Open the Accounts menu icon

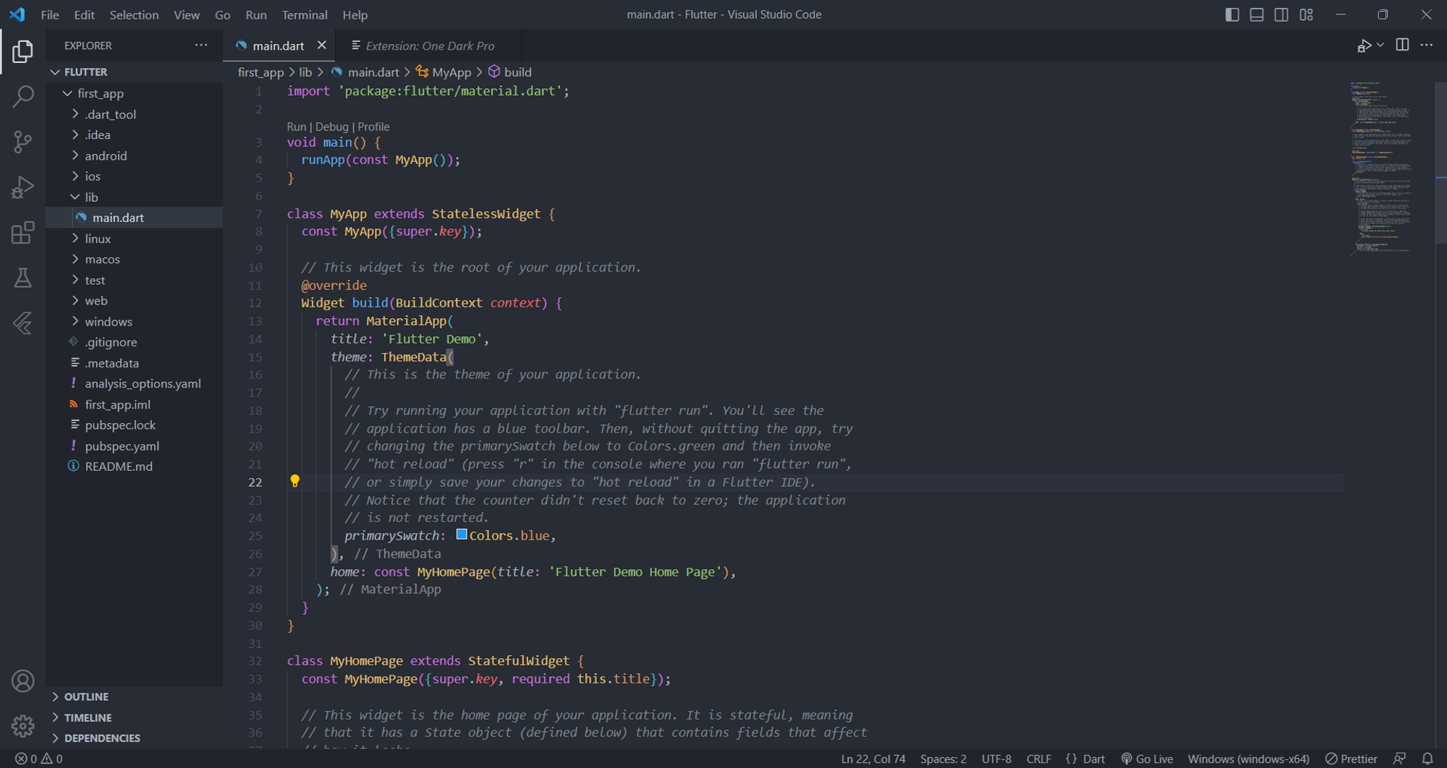22,681
